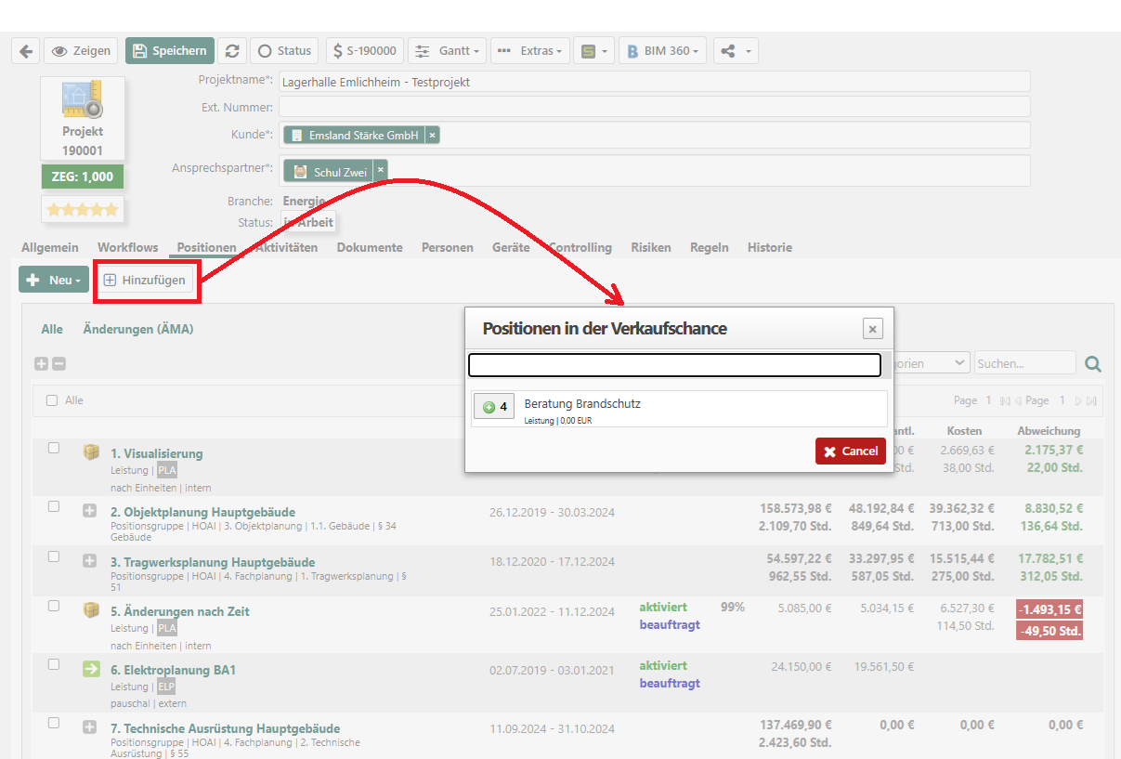Check the box for 5. Änderungen nach Zeit
Image resolution: width=1121 pixels, height=759 pixels.
[x=54, y=607]
